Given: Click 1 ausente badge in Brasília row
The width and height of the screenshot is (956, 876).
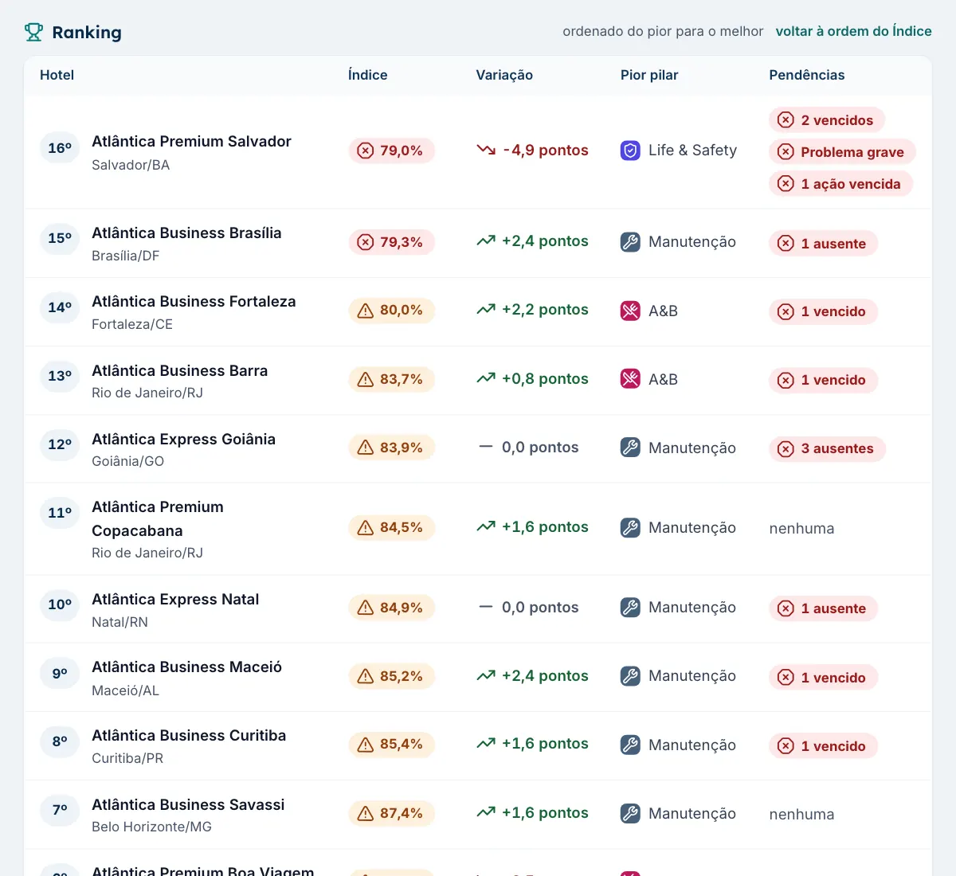Looking at the screenshot, I should click(x=823, y=244).
